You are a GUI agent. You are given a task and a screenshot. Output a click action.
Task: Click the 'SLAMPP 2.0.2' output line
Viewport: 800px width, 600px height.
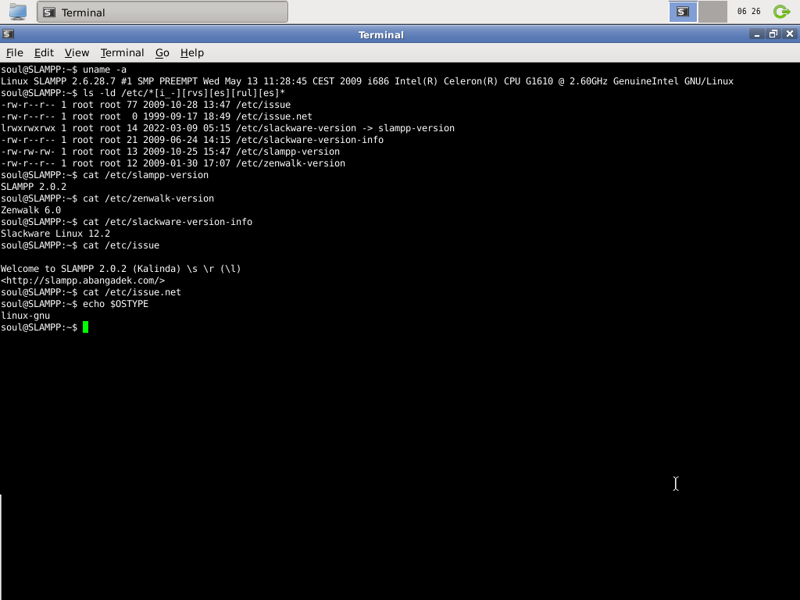[x=34, y=187]
